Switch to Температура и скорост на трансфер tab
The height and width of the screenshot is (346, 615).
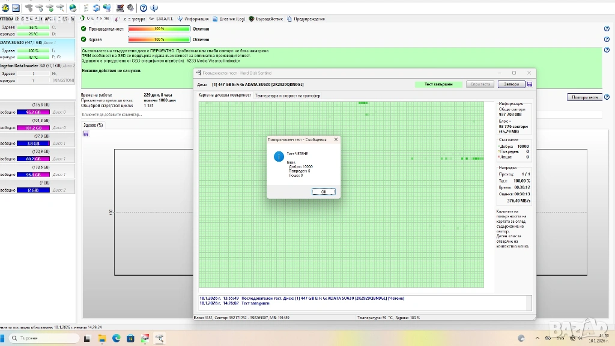[287, 96]
